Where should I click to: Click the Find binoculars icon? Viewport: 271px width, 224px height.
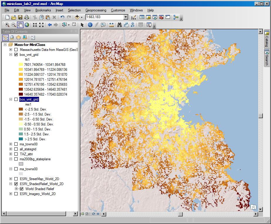pyautogui.click(x=119, y=25)
